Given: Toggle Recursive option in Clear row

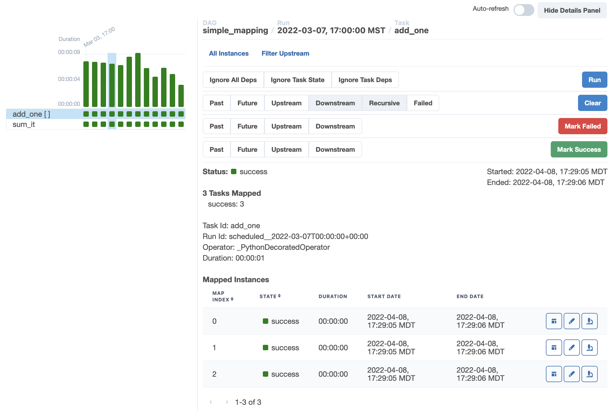Looking at the screenshot, I should (384, 103).
